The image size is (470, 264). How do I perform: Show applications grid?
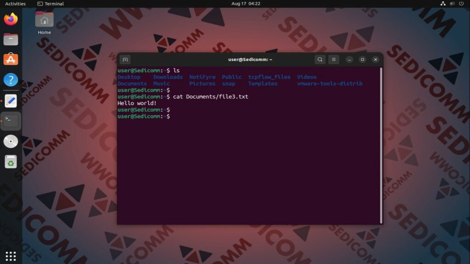click(x=11, y=256)
